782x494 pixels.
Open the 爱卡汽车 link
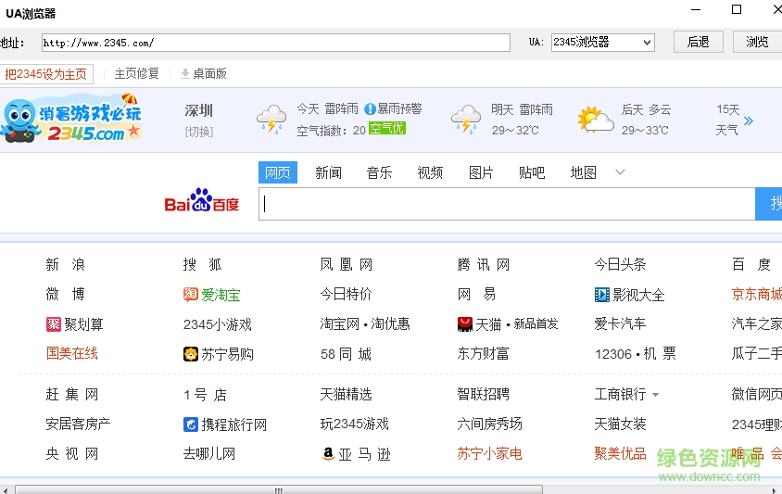click(620, 324)
